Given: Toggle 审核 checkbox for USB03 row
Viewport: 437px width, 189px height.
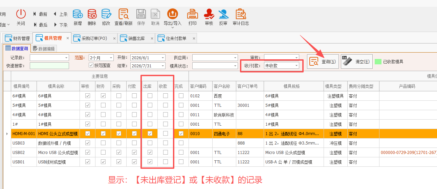Looking at the screenshot, I should pos(88,143).
